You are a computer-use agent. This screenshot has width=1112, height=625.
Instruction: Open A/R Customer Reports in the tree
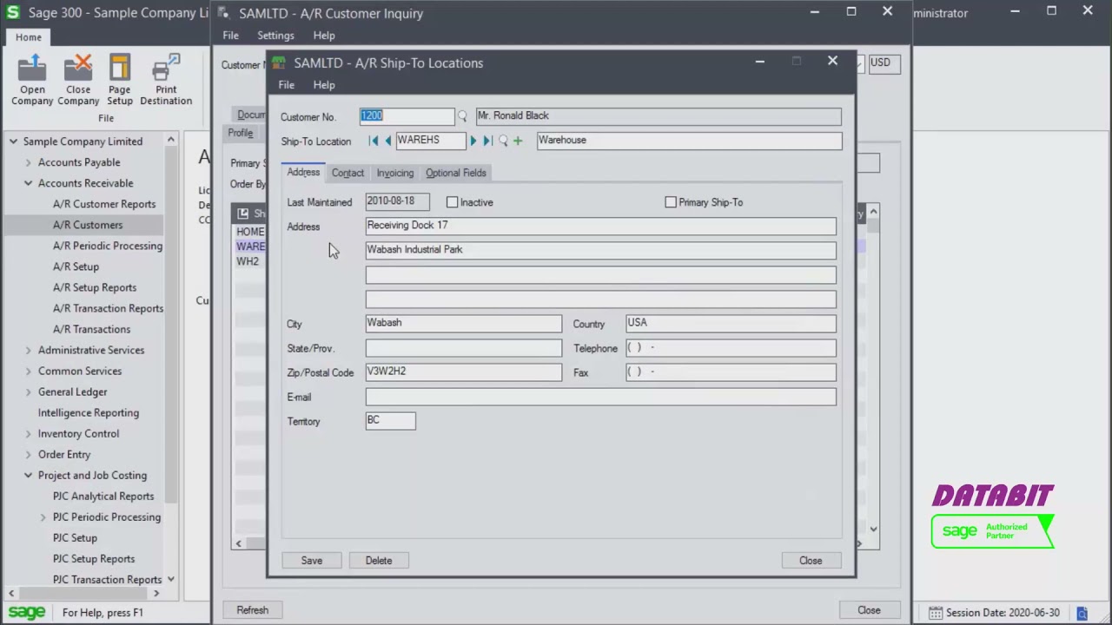[x=104, y=204]
